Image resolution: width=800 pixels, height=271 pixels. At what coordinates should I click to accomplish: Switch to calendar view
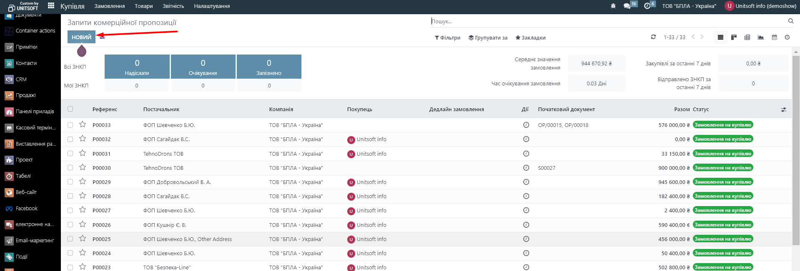pyautogui.click(x=775, y=37)
